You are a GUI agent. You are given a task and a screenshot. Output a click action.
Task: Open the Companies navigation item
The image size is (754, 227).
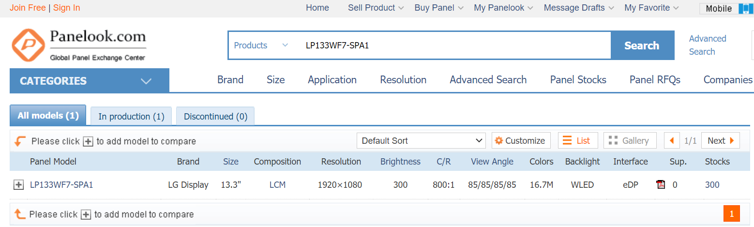[x=728, y=80]
